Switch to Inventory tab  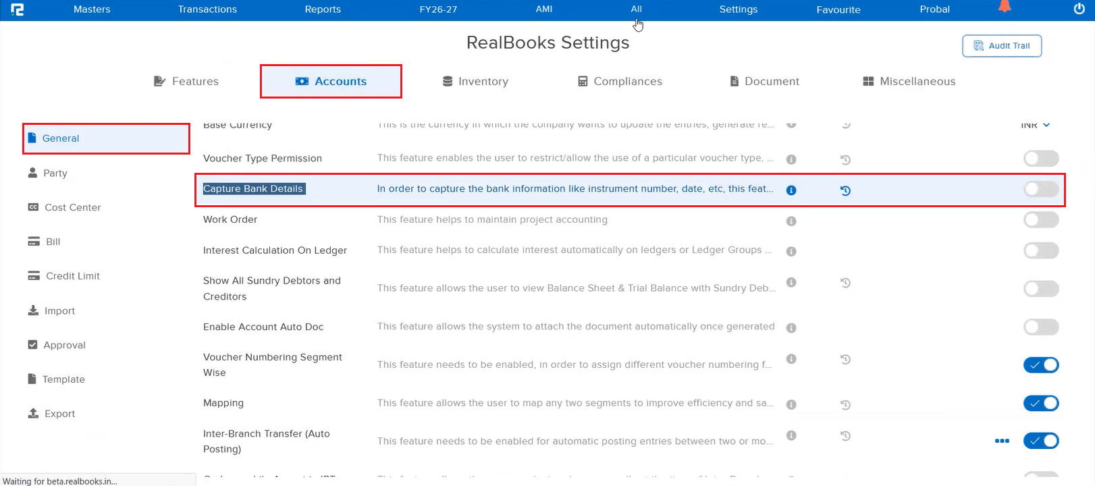pos(475,82)
